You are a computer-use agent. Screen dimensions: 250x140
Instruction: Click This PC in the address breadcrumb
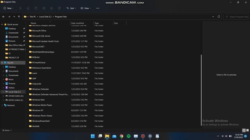33,17
